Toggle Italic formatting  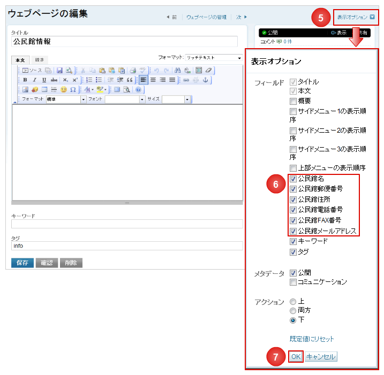point(34,80)
